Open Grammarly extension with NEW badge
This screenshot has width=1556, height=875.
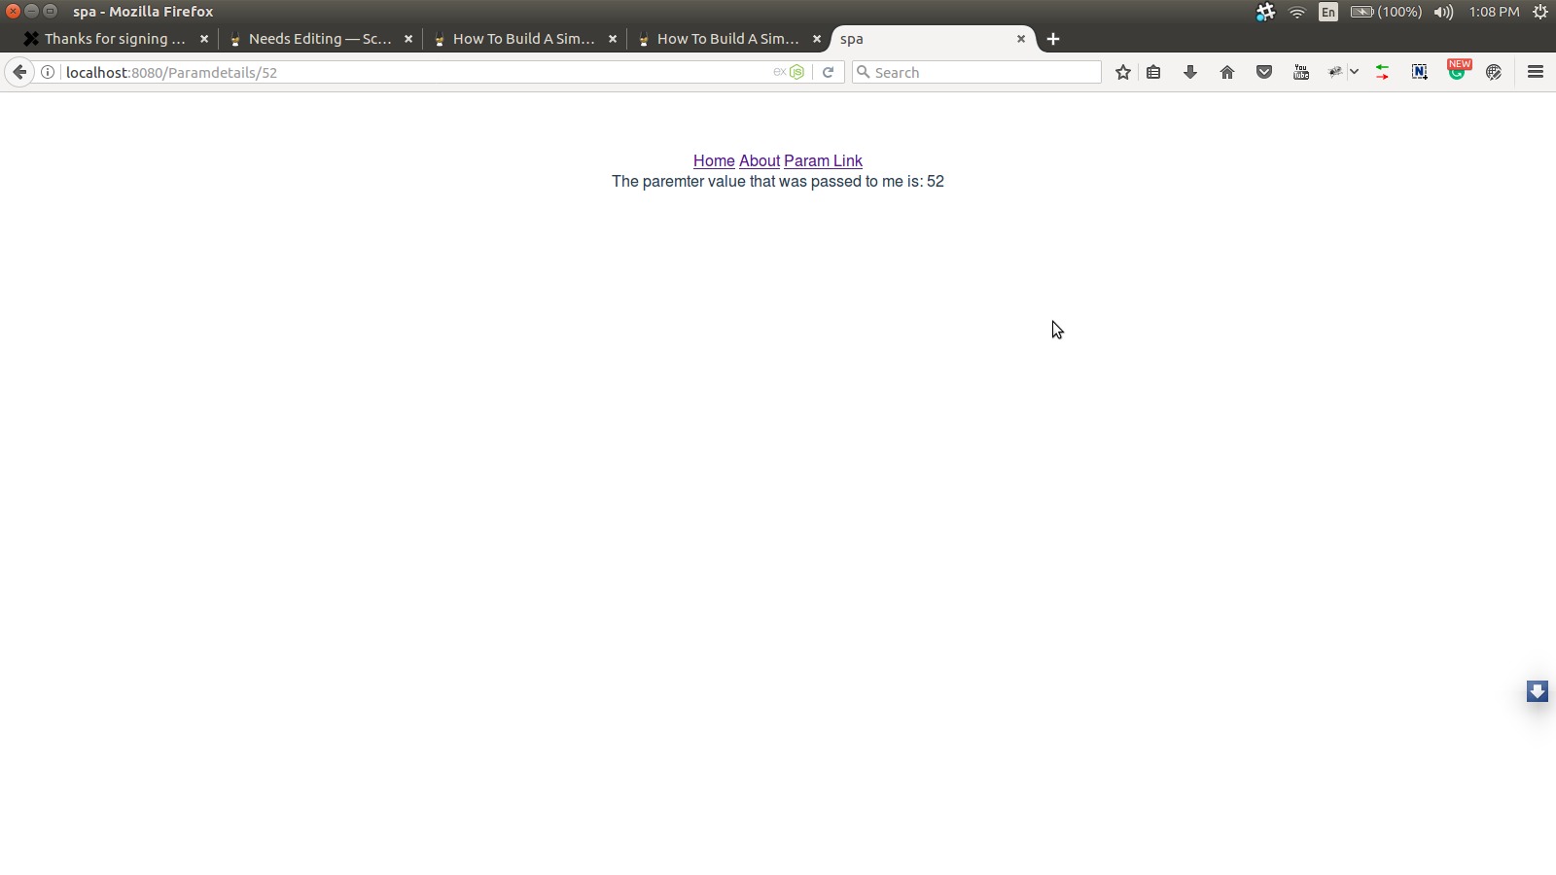tap(1458, 70)
